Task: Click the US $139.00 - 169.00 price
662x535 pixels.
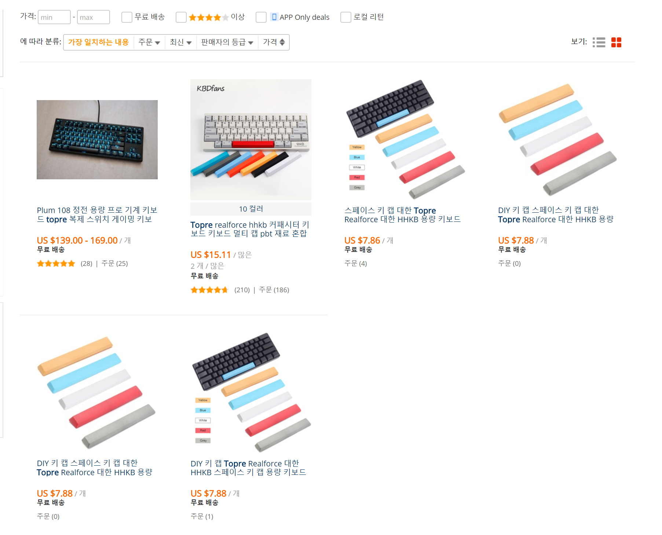Action: (x=77, y=241)
